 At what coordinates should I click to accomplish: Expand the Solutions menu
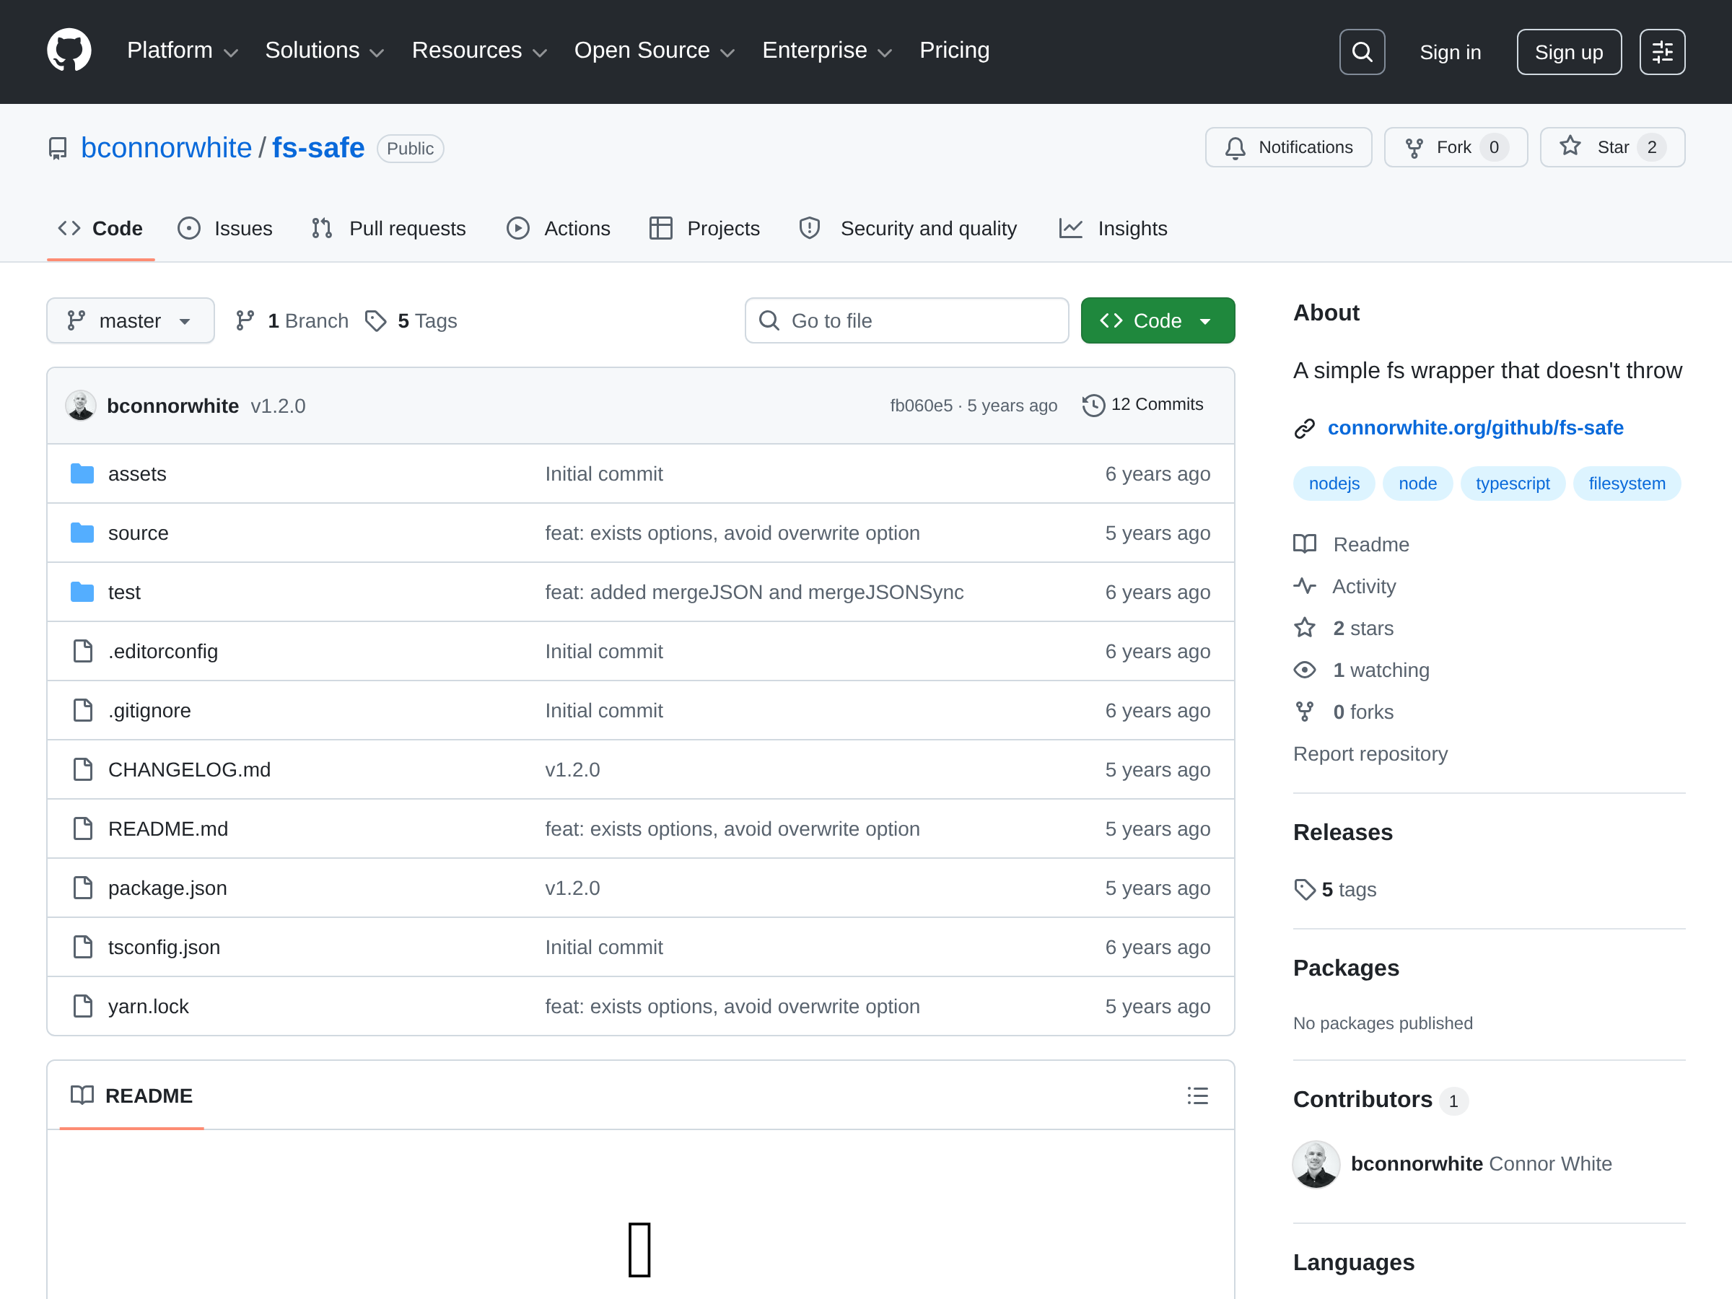tap(325, 51)
